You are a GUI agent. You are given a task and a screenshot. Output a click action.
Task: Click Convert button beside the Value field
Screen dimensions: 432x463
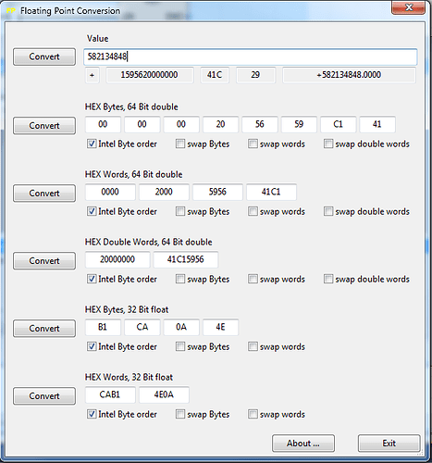click(44, 56)
